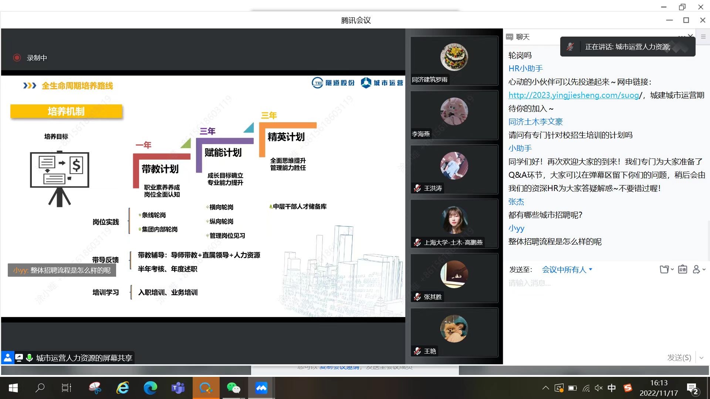The height and width of the screenshot is (399, 710).
Task: Open WeChat from the taskbar
Action: pyautogui.click(x=233, y=388)
